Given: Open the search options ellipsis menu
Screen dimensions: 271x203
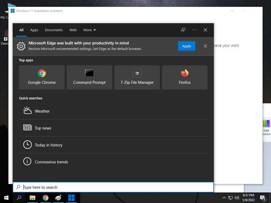Looking at the screenshot, I should [x=194, y=30].
